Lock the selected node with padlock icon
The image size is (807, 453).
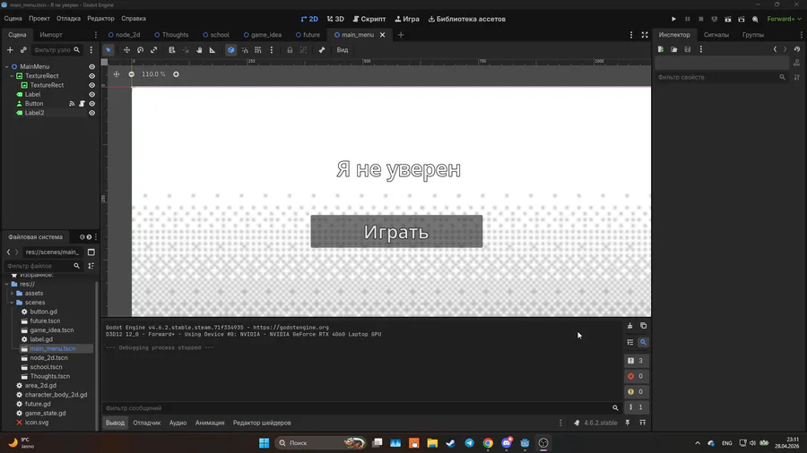coord(290,50)
